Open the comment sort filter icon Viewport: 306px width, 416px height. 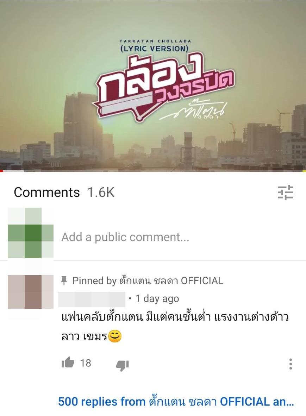(285, 193)
